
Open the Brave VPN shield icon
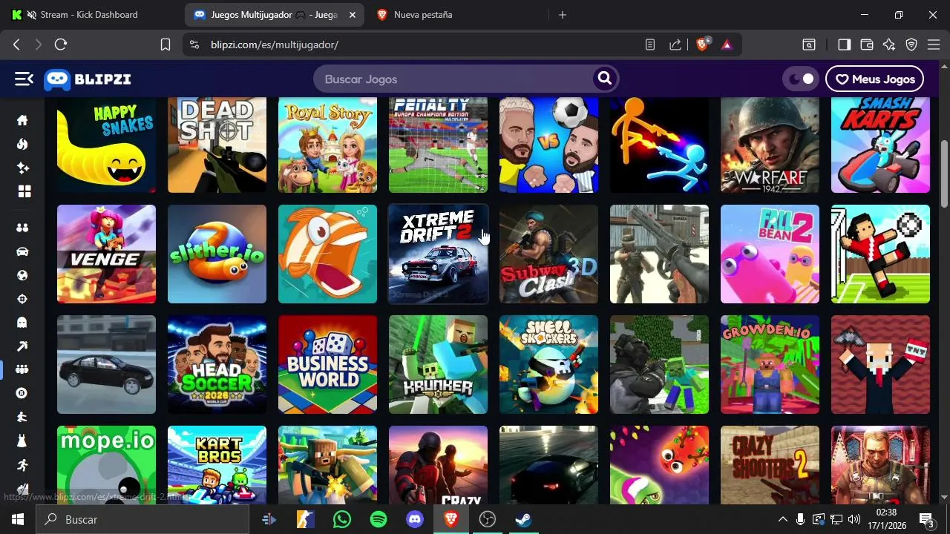pyautogui.click(x=911, y=44)
